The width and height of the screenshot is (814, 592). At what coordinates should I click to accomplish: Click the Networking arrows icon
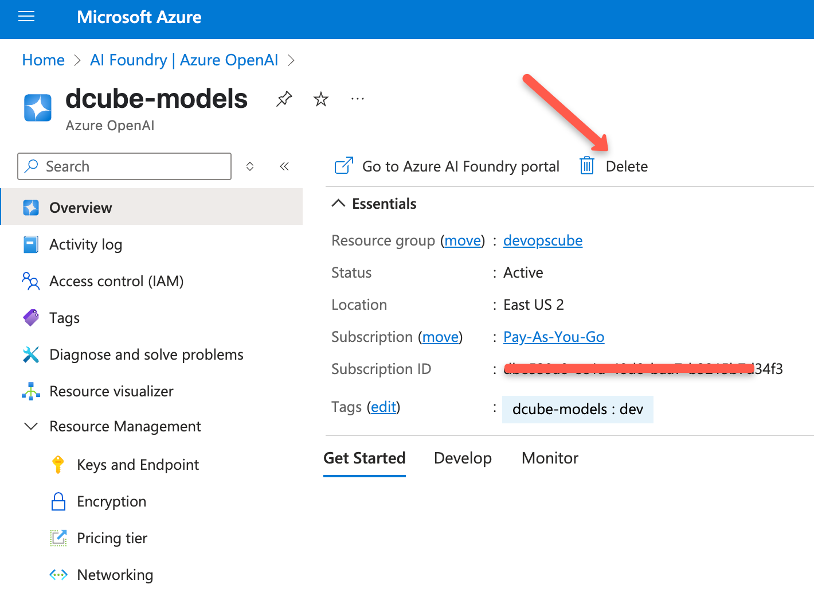point(58,575)
